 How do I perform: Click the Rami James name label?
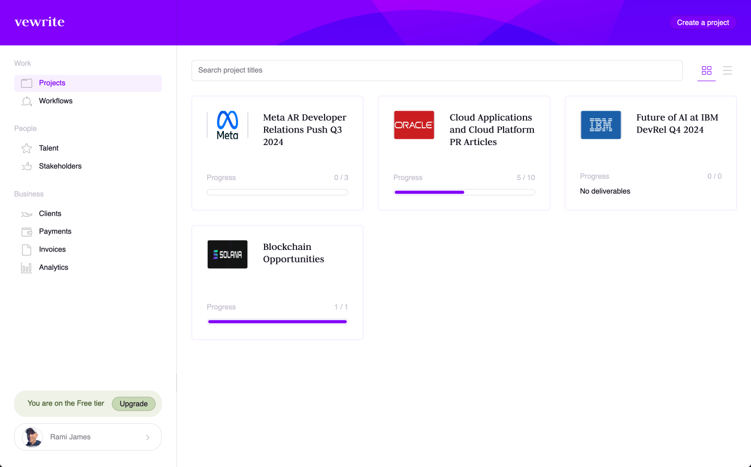(70, 437)
